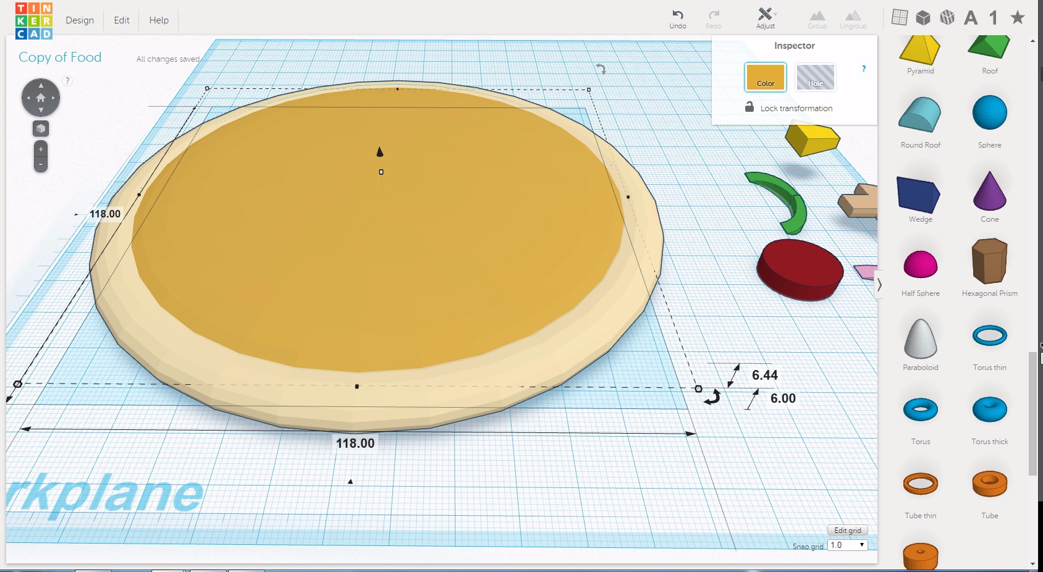Viewport: 1043px width, 572px height.
Task: Open the Design menu
Action: coord(80,20)
